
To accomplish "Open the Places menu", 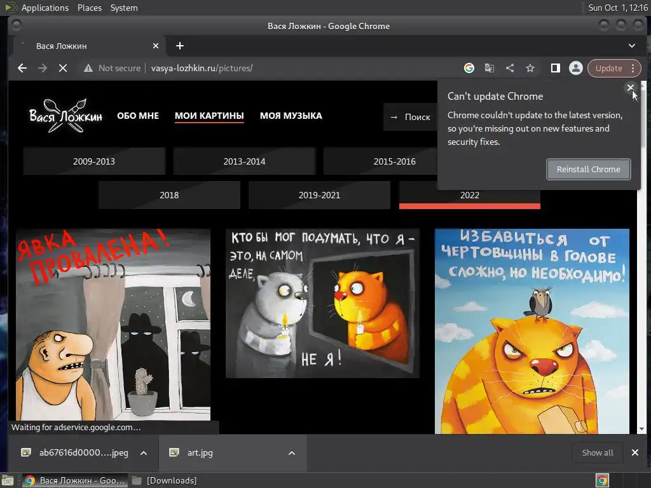I will [89, 8].
